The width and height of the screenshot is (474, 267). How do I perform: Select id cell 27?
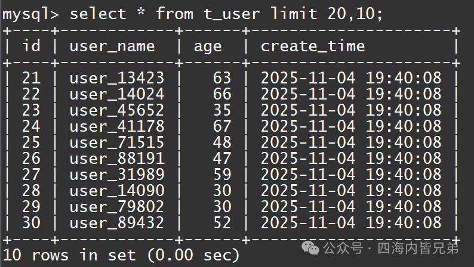tap(31, 175)
